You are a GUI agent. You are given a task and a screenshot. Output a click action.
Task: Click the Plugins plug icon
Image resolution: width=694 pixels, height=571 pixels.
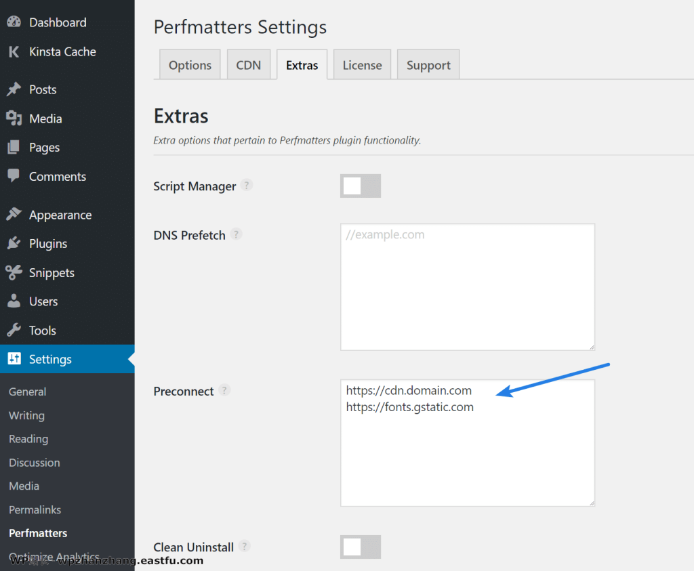(14, 244)
